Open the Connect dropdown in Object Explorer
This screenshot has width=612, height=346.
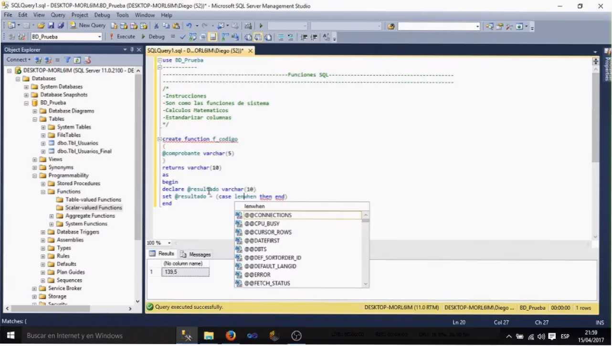(18, 60)
